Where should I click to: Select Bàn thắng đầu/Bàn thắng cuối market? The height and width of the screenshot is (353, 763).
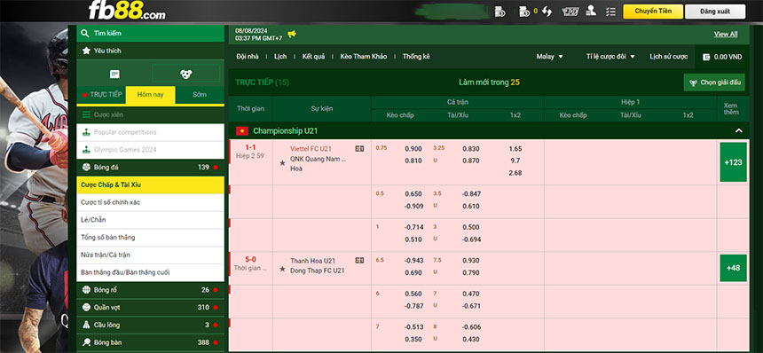coord(150,272)
